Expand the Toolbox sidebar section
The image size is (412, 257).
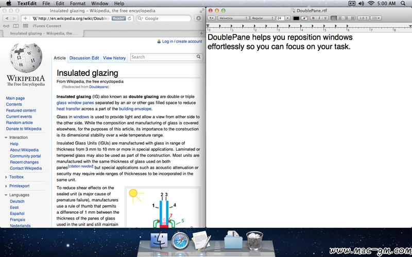pos(6,177)
